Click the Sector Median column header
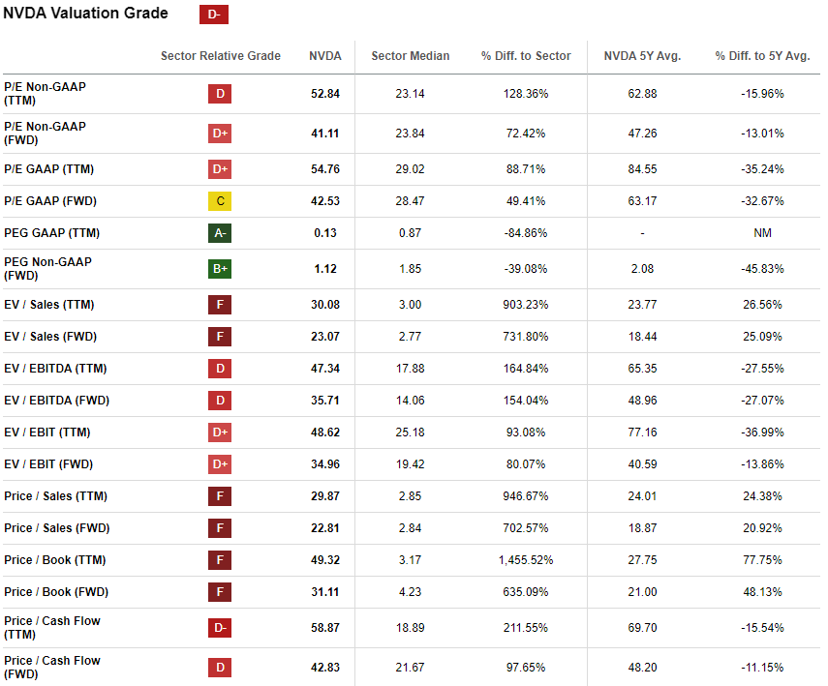This screenshot has height=686, width=828. click(x=411, y=56)
